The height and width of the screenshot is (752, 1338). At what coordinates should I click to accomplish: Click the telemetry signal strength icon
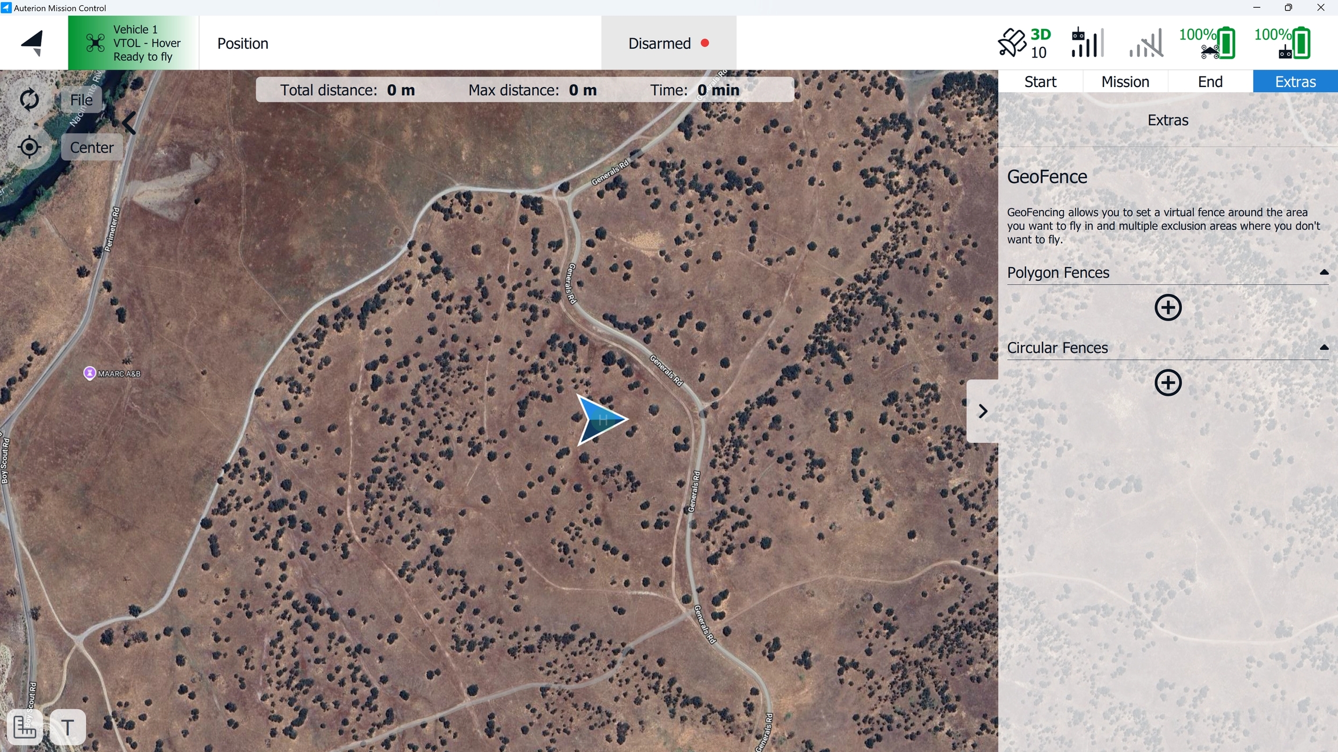[1146, 43]
